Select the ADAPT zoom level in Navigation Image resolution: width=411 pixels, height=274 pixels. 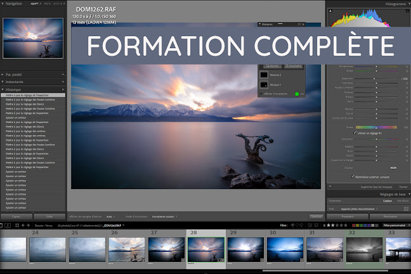coord(35,4)
